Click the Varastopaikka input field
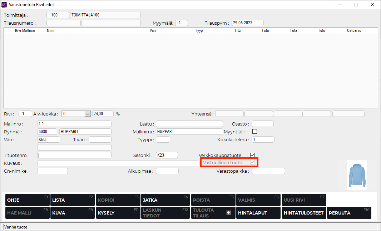The height and width of the screenshot is (231, 381). coord(268,171)
